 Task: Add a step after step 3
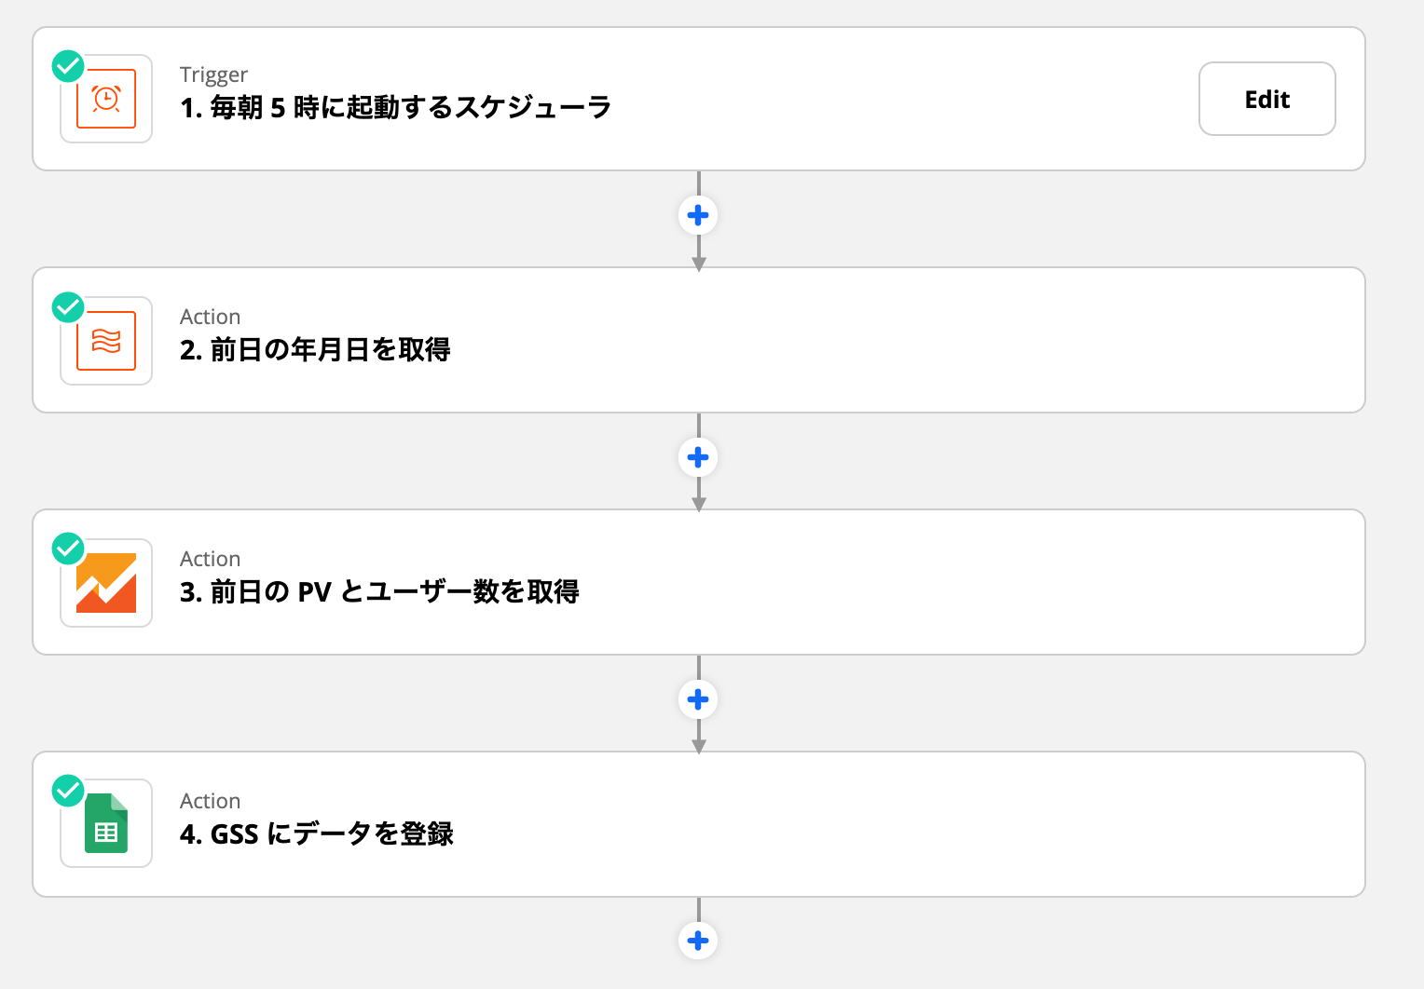[x=698, y=699]
